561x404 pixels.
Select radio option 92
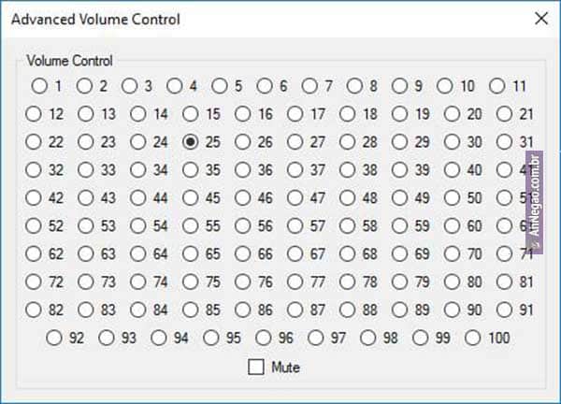[x=54, y=338]
